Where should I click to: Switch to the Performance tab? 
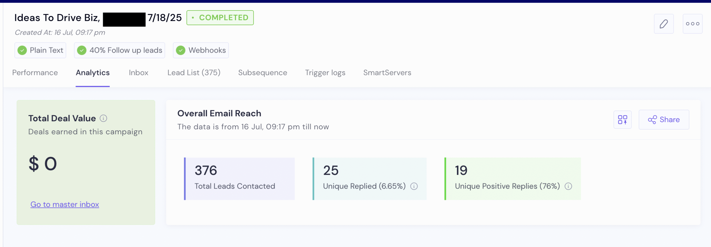35,73
